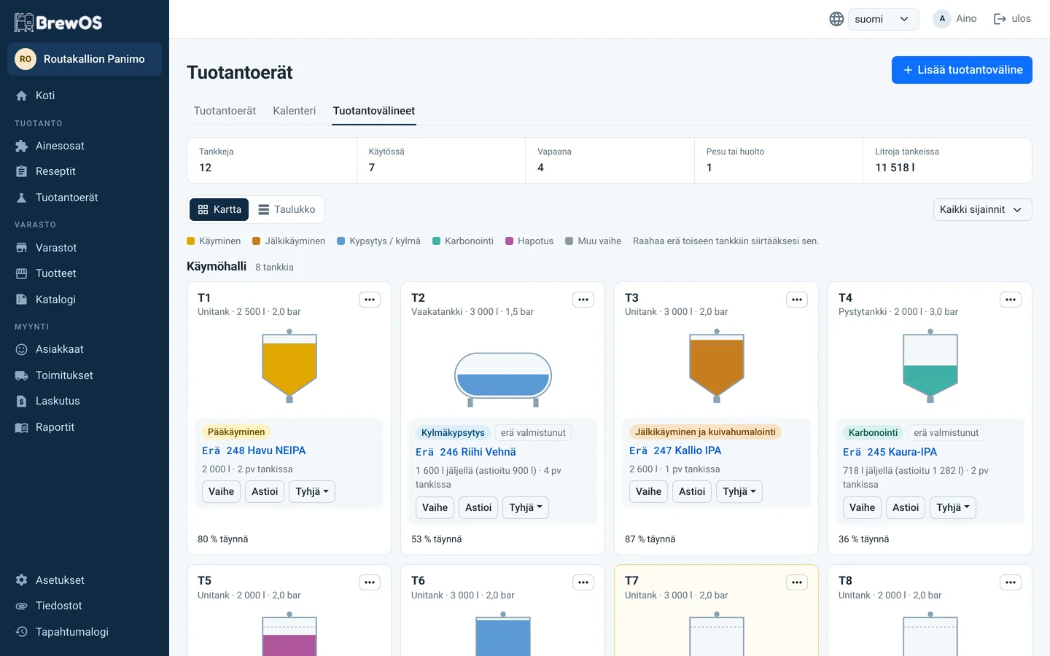Select the Tuotantoerät tab
The height and width of the screenshot is (656, 1050).
(x=225, y=111)
